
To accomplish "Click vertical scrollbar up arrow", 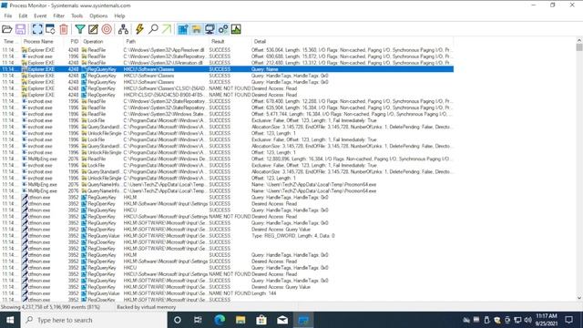I will [x=579, y=40].
